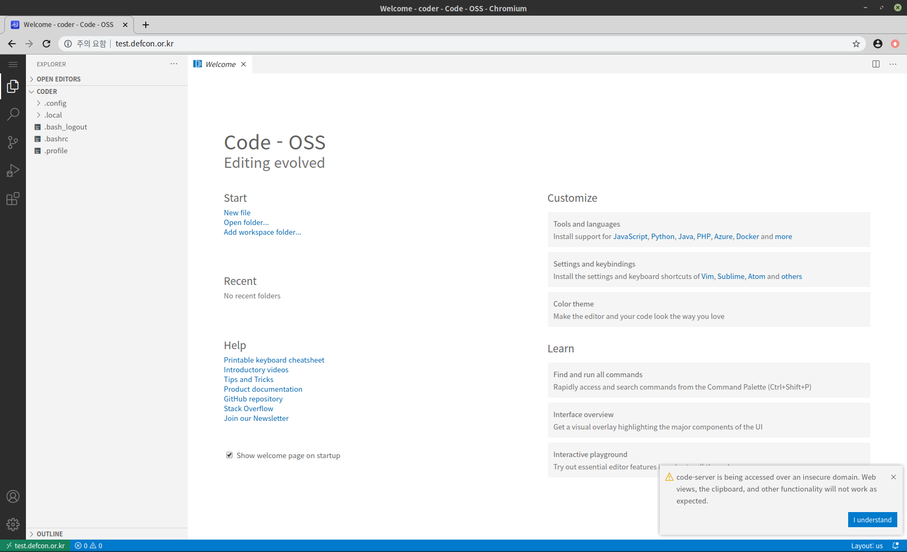Click the errors and warnings status indicator
Screen dimensions: 907x552
89,546
